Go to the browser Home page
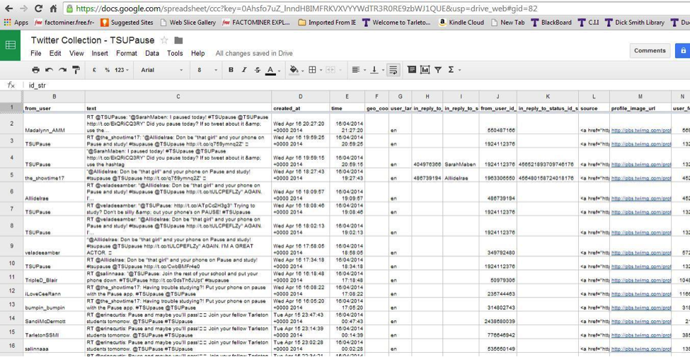The image size is (690, 357). point(53,8)
